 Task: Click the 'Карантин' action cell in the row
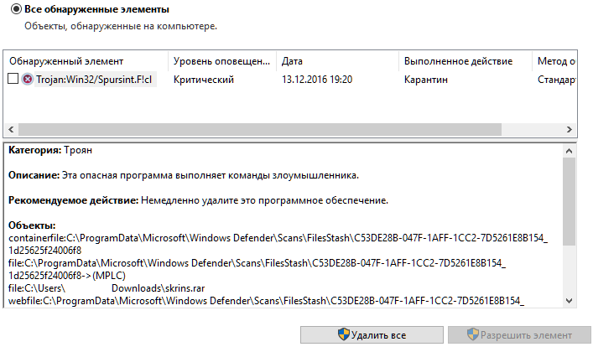(x=426, y=80)
